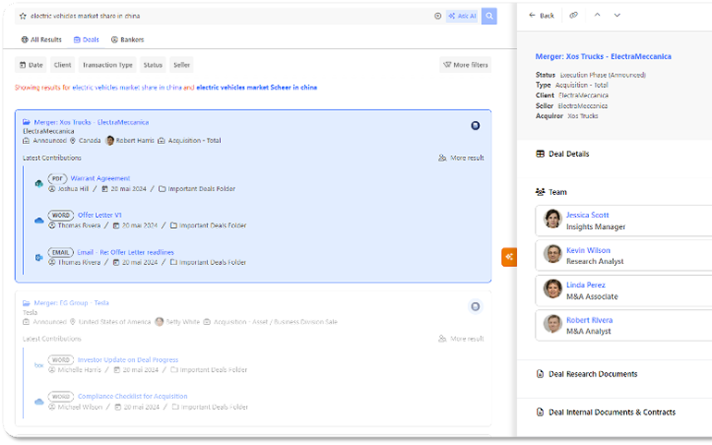
Task: Switch to the All Results tab
Action: [42, 40]
